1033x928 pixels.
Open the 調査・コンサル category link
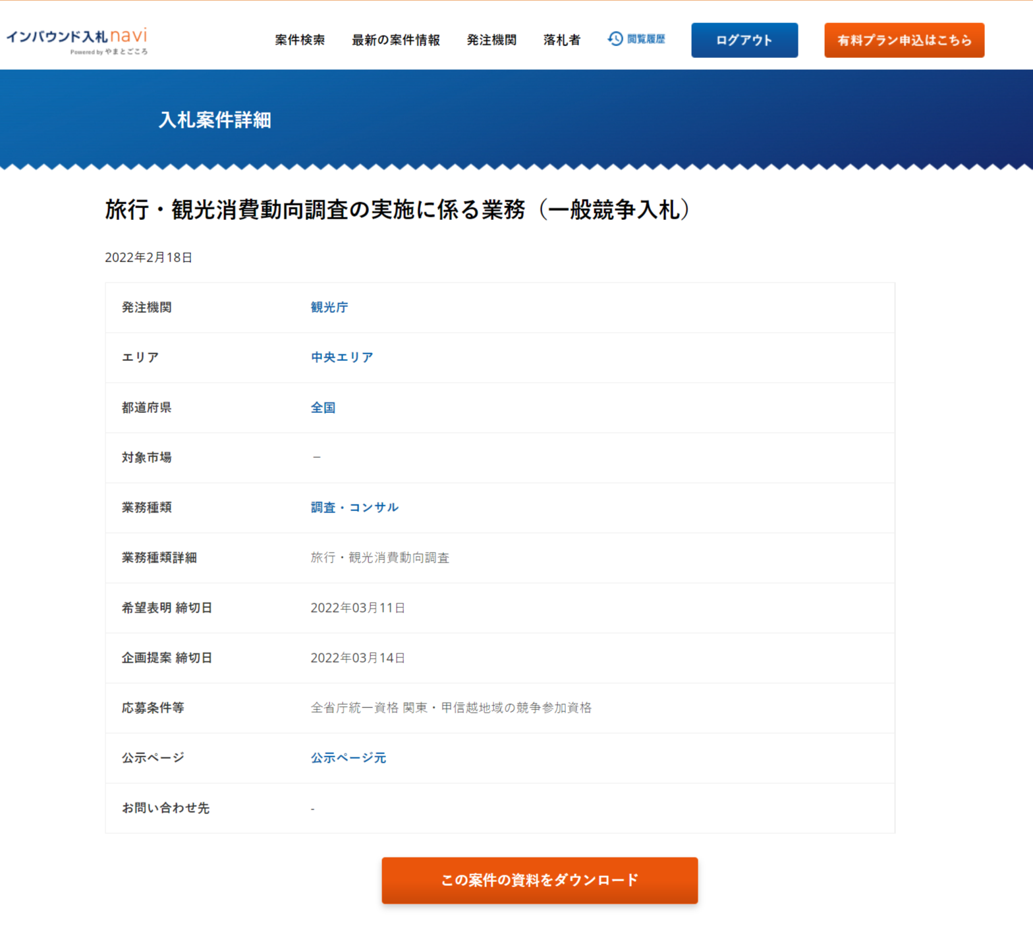pyautogui.click(x=354, y=508)
